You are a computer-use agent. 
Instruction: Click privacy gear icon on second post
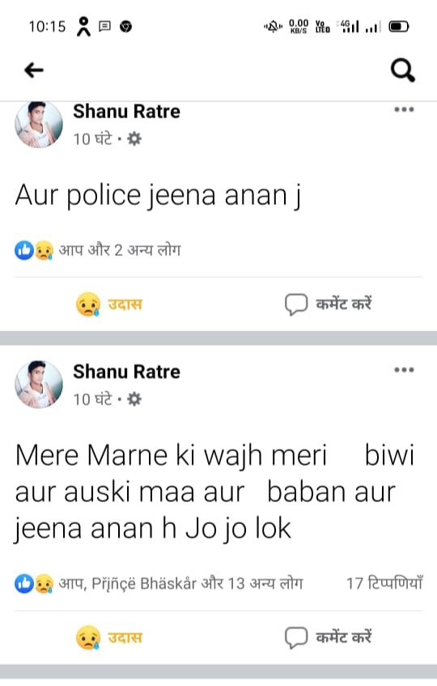point(134,399)
